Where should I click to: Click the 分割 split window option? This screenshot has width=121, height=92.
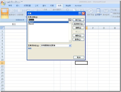113,10
